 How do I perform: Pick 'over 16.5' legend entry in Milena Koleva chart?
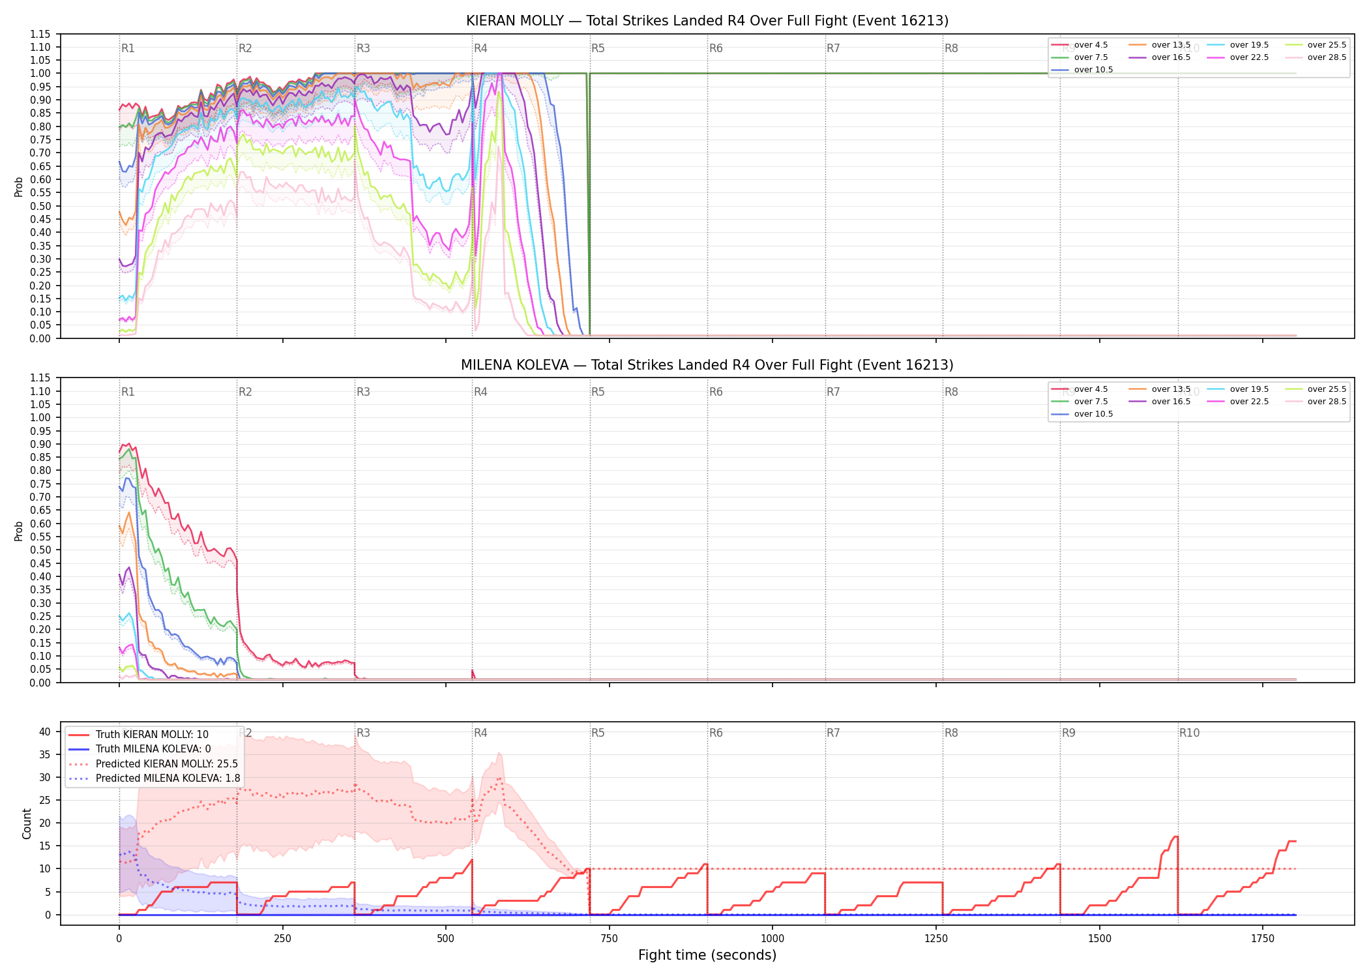(x=1160, y=402)
